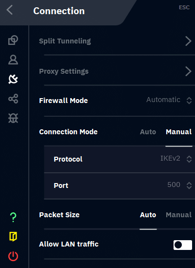Select the Connection plug sidebar icon

pyautogui.click(x=13, y=79)
